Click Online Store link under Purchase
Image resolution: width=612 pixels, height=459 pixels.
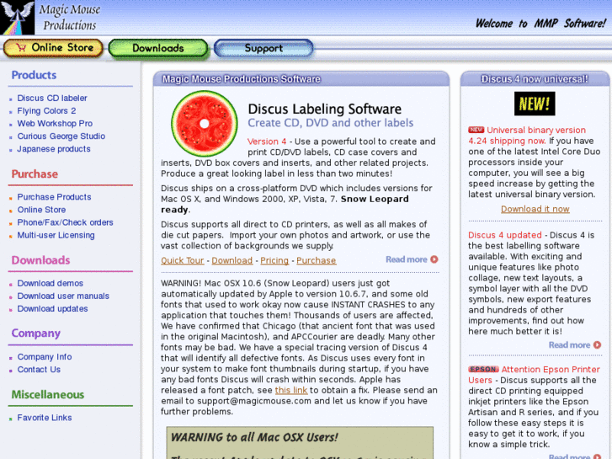[41, 210]
